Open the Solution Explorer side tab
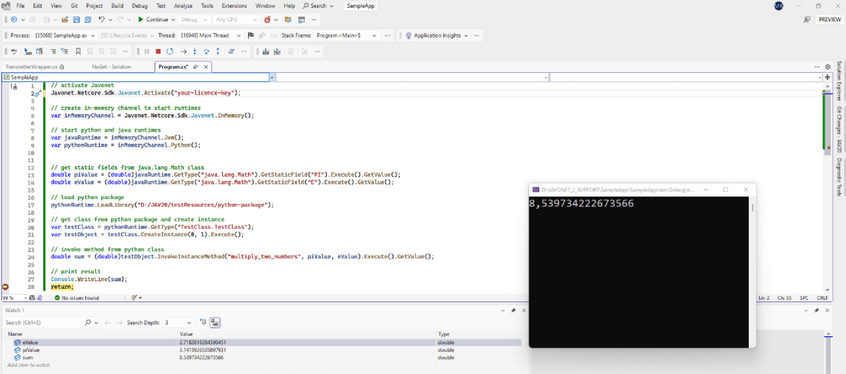846x374 pixels. click(839, 81)
